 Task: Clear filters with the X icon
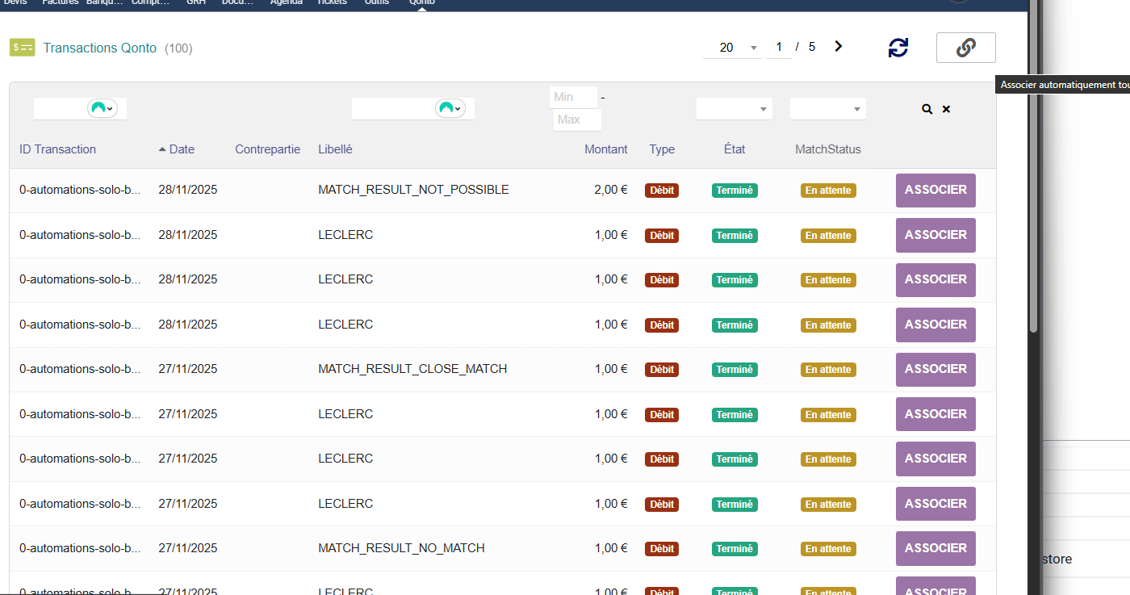click(x=946, y=109)
